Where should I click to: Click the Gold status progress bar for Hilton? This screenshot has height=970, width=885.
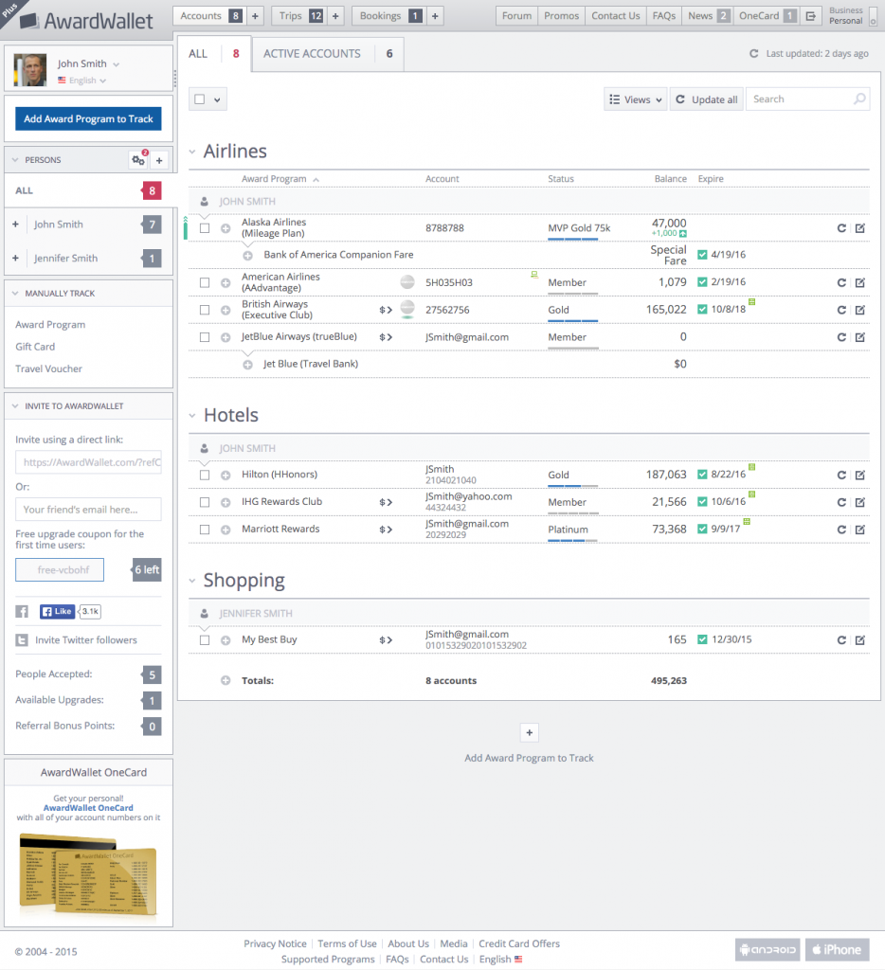pos(572,486)
